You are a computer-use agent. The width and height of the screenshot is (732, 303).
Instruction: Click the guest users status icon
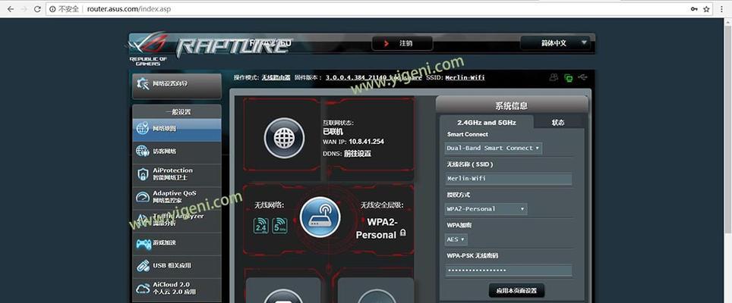[554, 77]
